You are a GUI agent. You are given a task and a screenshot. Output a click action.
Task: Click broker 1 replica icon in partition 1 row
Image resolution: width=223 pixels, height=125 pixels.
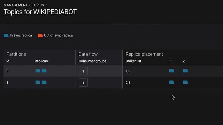pos(172,82)
